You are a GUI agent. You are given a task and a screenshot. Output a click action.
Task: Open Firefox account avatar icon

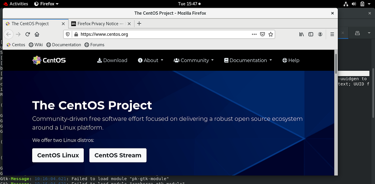pyautogui.click(x=320, y=34)
